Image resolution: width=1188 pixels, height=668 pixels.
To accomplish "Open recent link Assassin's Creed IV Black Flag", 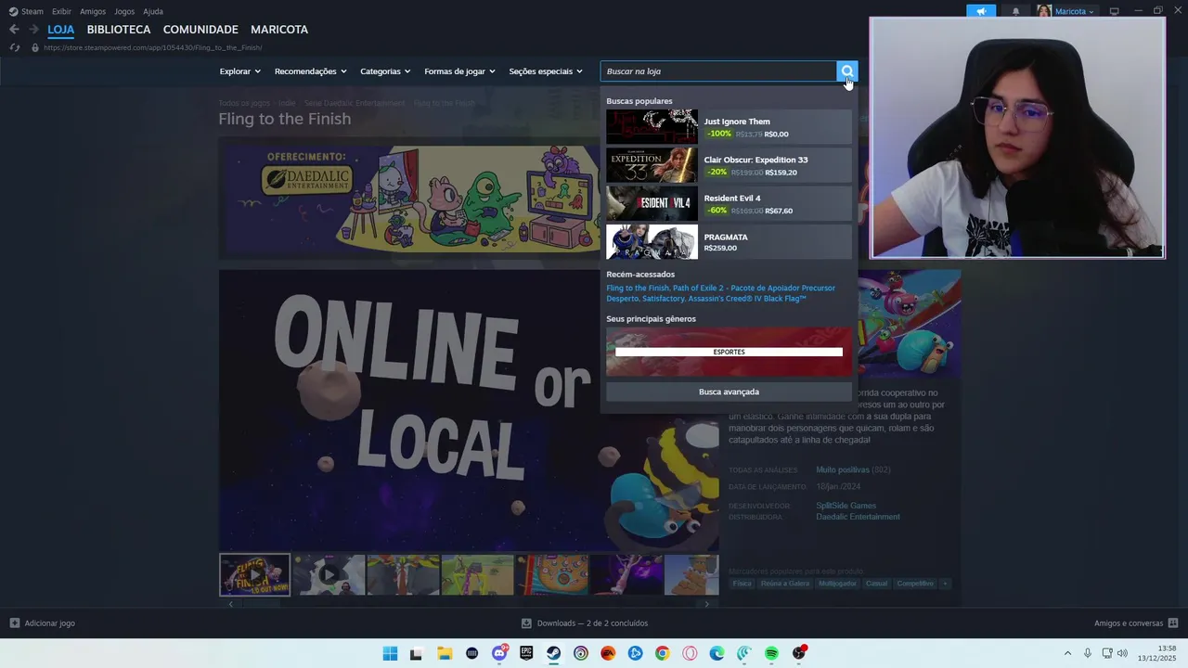I will (747, 299).
